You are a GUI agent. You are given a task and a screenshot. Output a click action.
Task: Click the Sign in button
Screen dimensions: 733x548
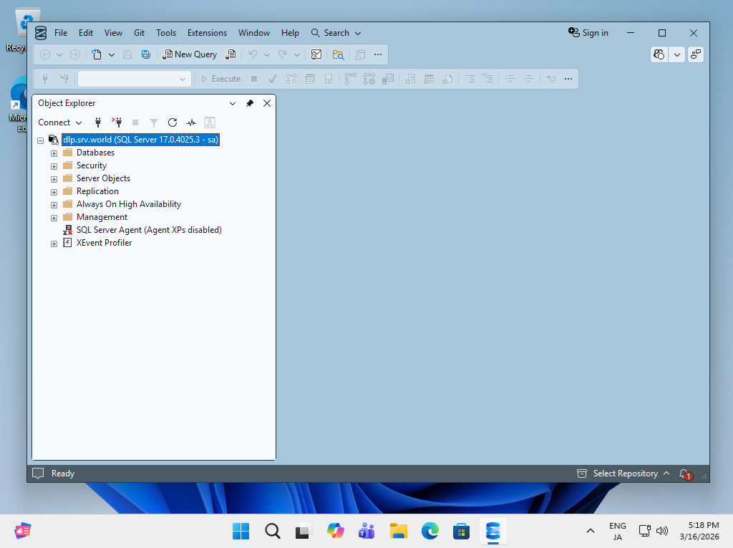588,33
